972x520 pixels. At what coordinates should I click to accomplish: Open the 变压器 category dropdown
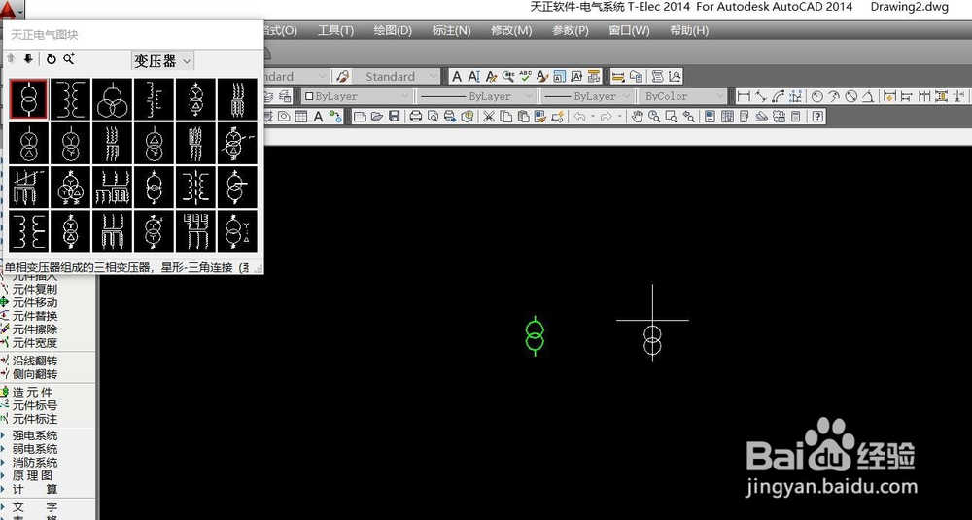[x=162, y=60]
